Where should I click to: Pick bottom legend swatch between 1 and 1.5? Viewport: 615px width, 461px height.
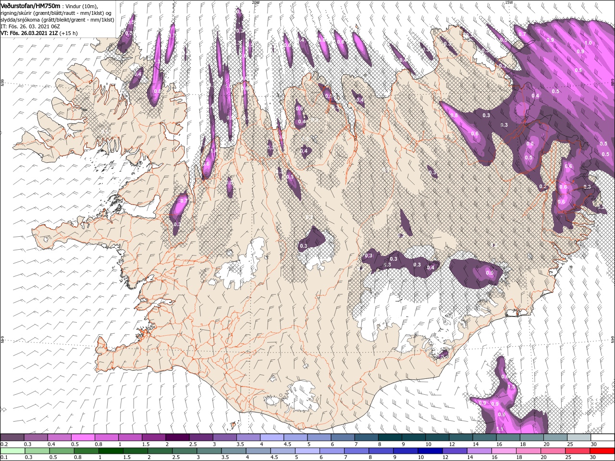pos(111,450)
